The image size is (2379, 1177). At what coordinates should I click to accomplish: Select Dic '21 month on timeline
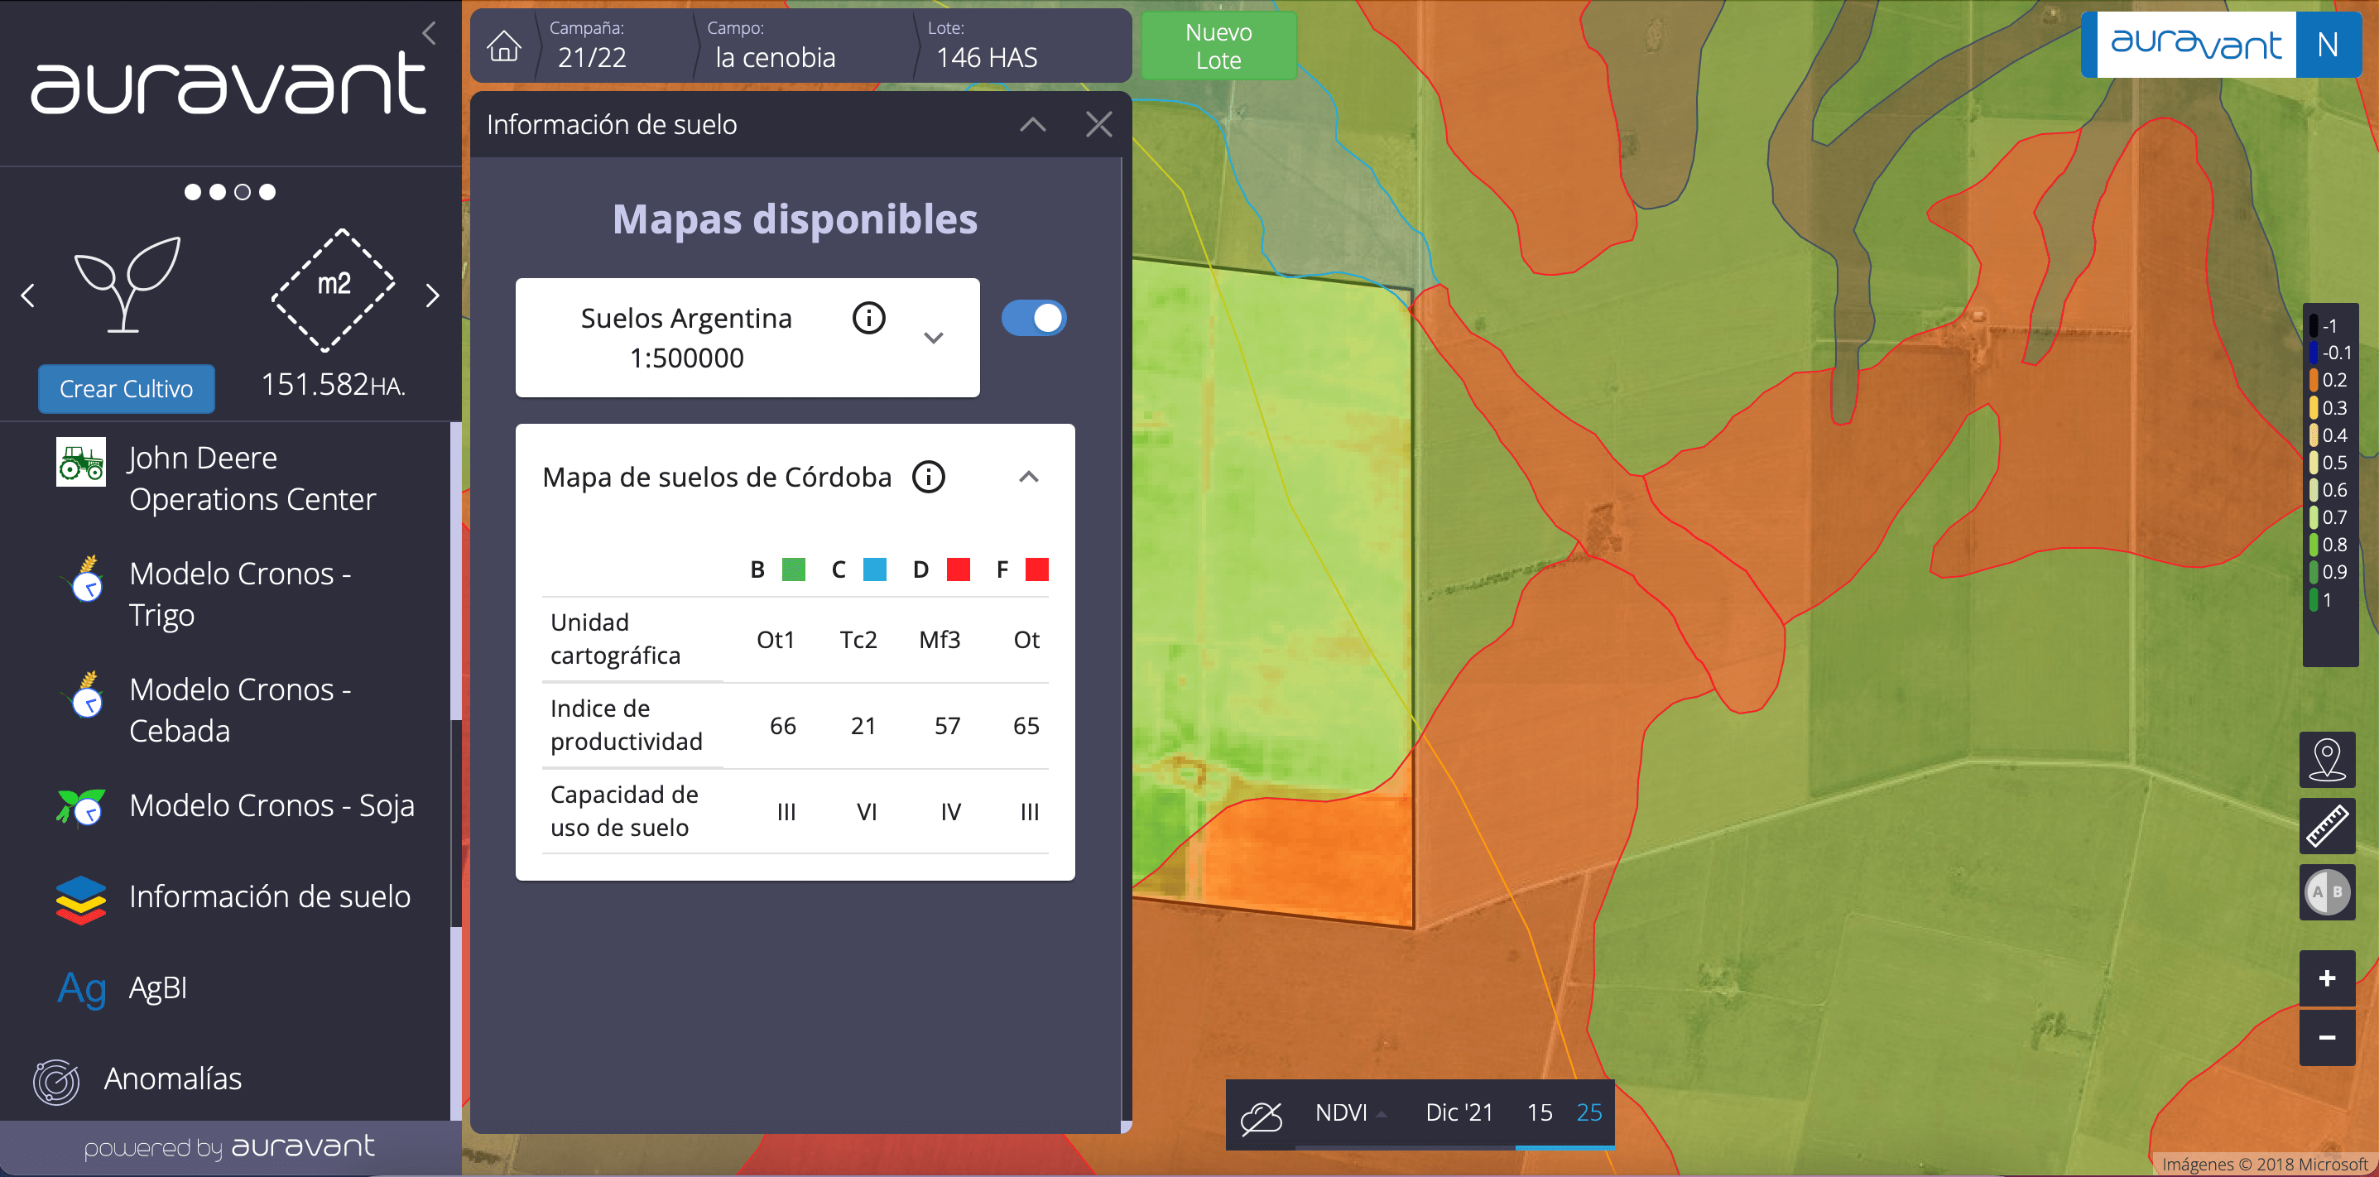(x=1459, y=1113)
